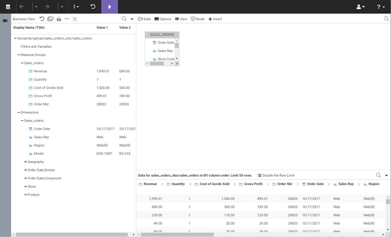Collapse the Measure Groups node
The width and height of the screenshot is (391, 237).
(19, 55)
